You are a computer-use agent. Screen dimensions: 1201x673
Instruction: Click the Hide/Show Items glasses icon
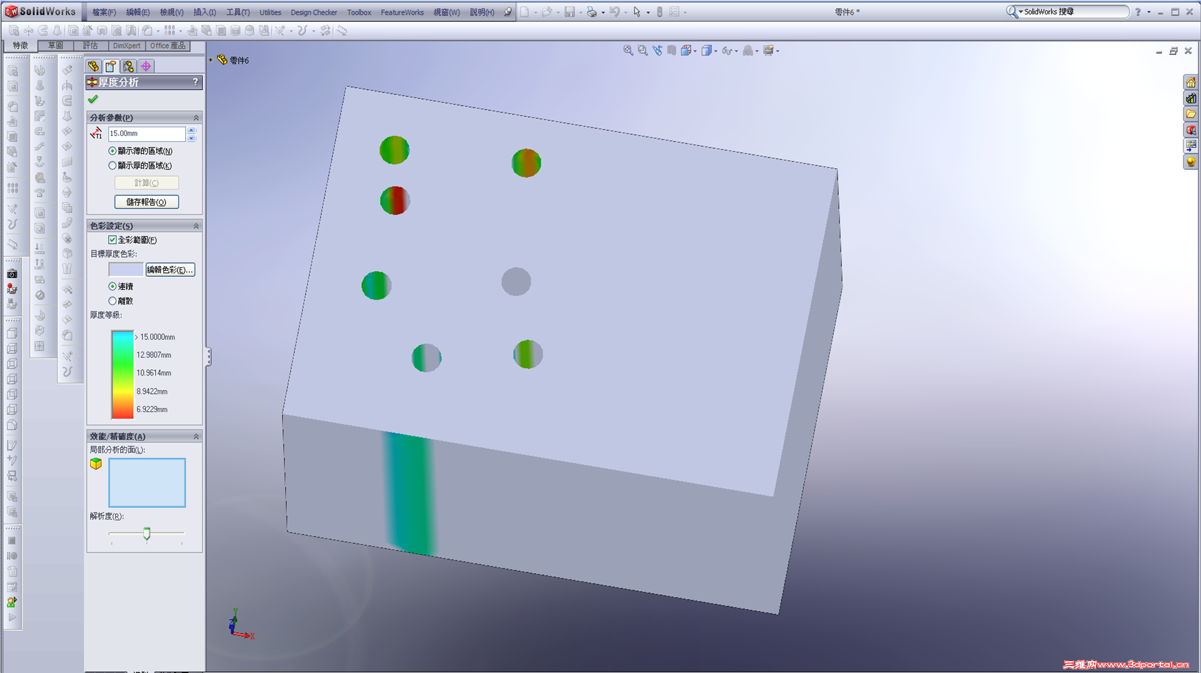pyautogui.click(x=726, y=51)
